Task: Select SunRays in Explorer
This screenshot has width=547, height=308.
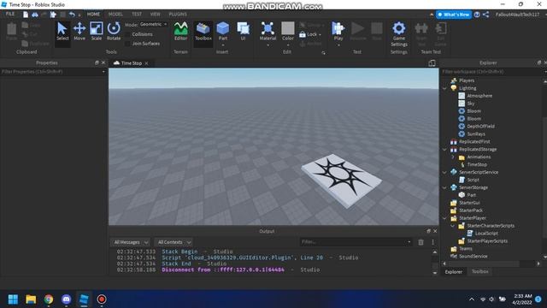Action: pos(476,134)
